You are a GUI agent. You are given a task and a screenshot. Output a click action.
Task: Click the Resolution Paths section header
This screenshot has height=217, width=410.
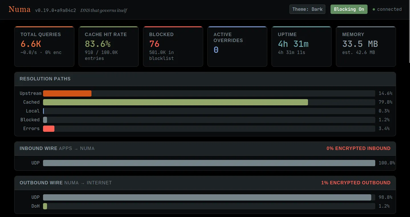pos(205,79)
